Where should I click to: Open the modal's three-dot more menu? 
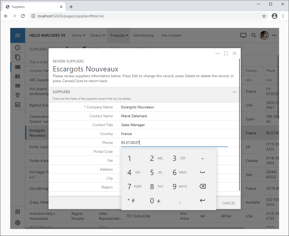[218, 53]
